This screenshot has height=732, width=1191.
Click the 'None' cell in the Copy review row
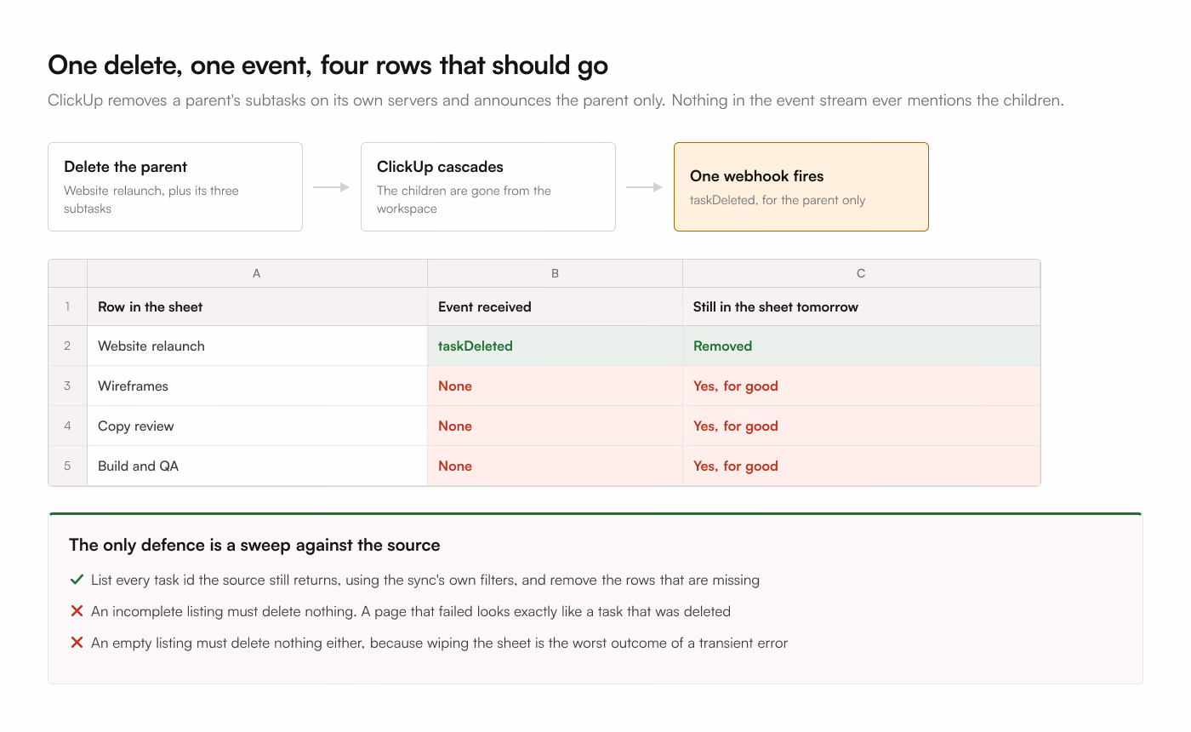point(555,426)
